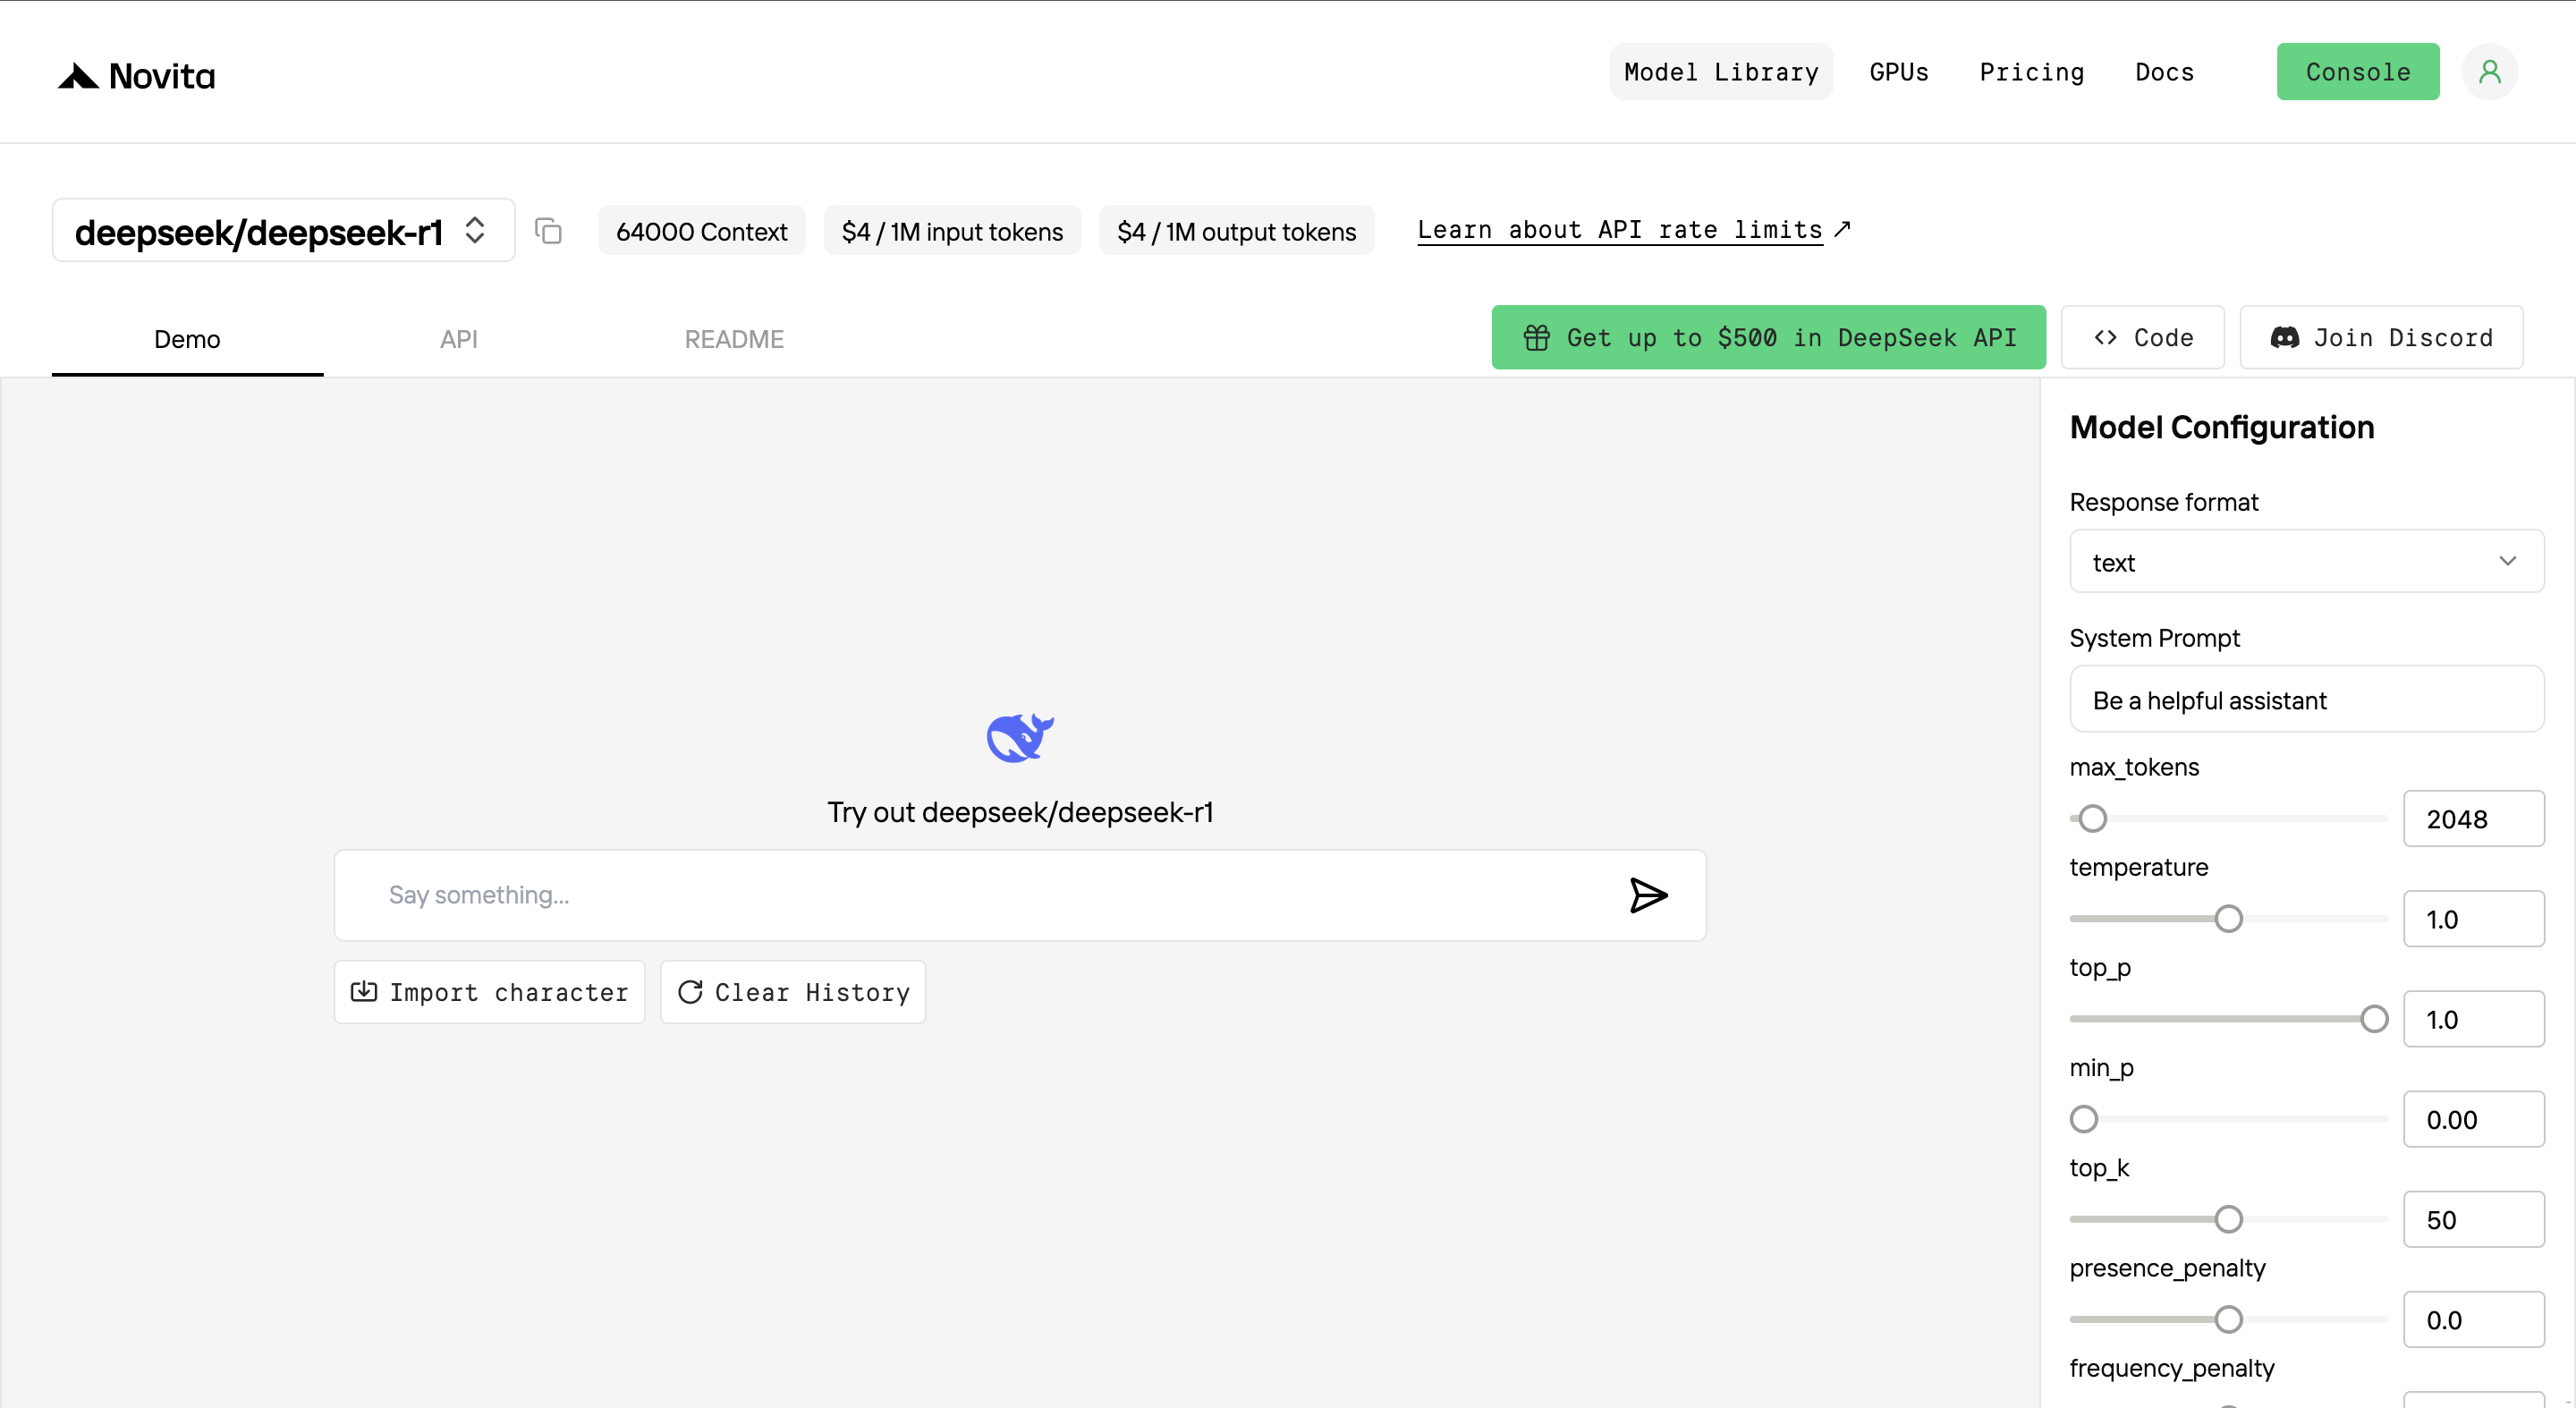Open Model Library in navigation
2576x1408 pixels.
point(1720,72)
